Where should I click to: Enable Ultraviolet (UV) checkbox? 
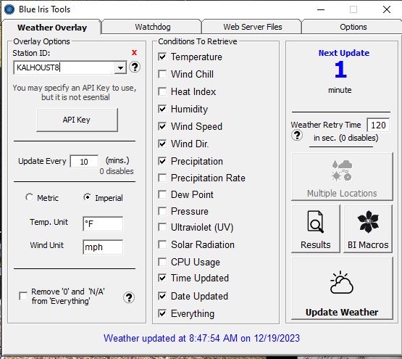(x=162, y=227)
